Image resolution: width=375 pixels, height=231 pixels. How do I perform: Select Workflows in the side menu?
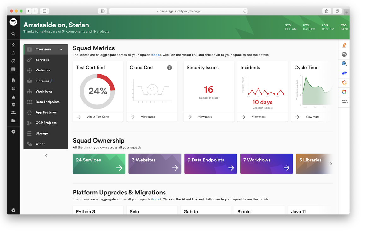(46, 91)
